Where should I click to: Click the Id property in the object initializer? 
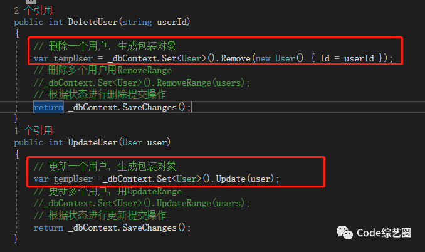(325, 58)
